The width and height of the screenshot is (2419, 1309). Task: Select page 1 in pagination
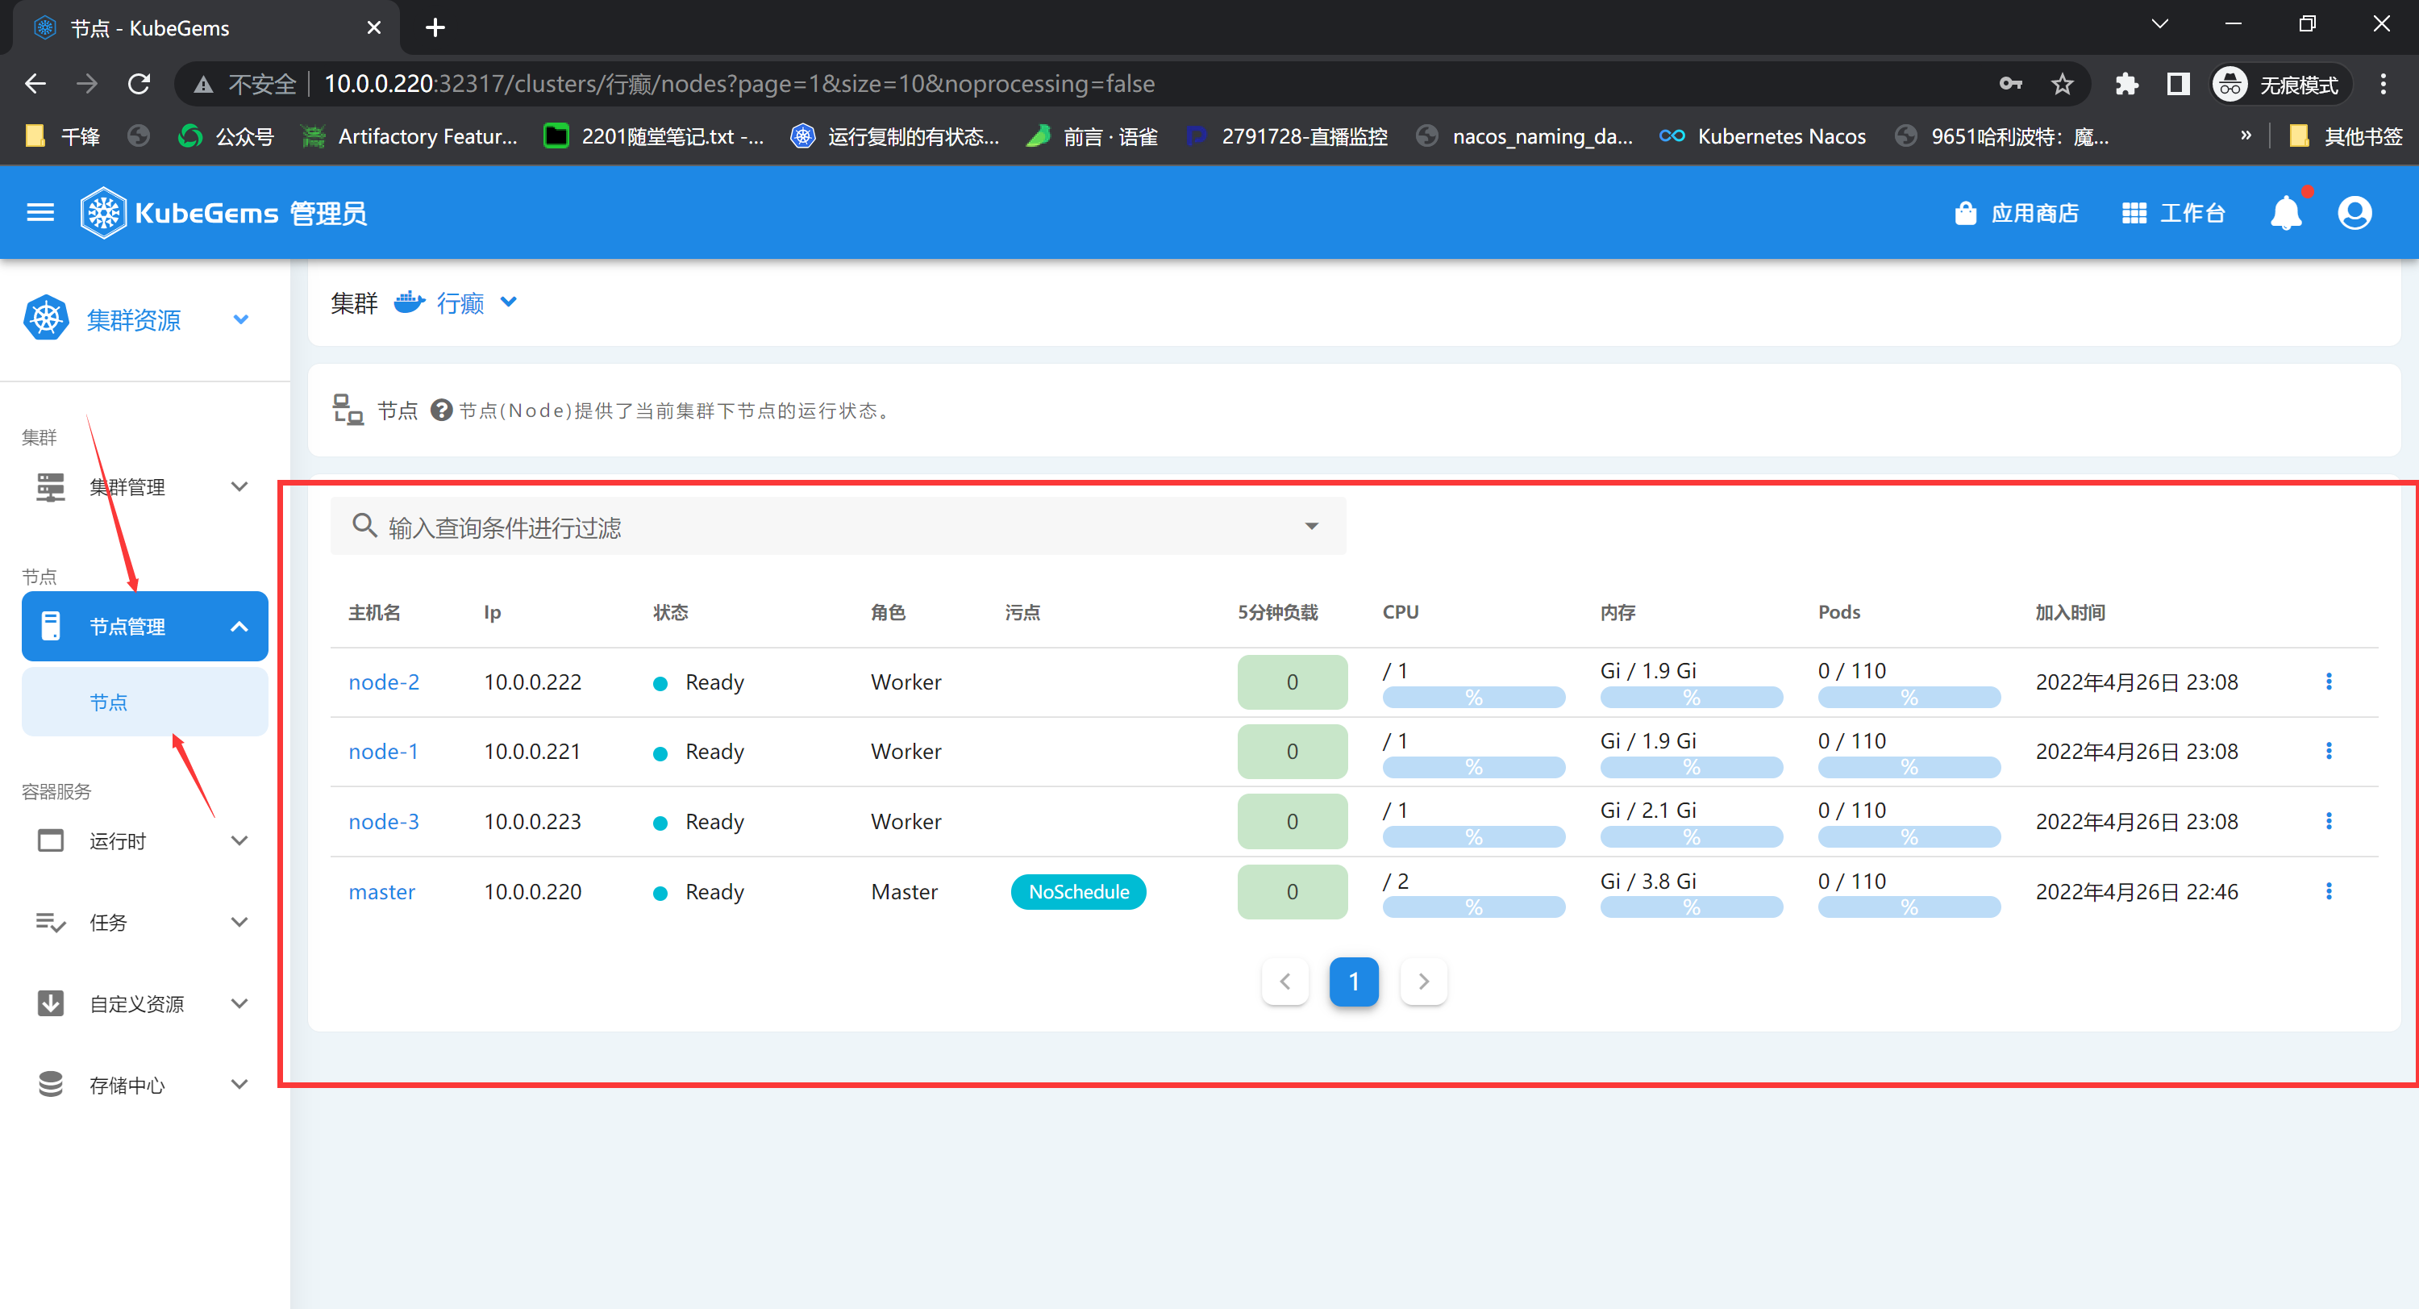(x=1353, y=982)
